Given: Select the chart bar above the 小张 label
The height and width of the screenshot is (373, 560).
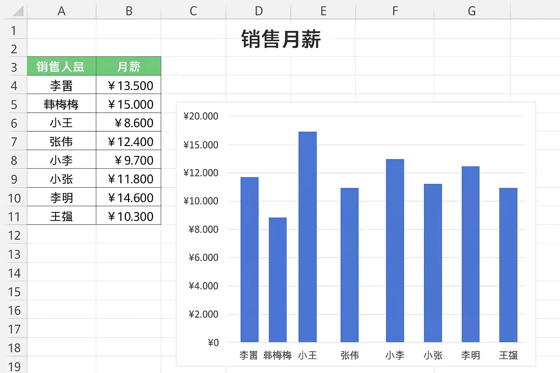Looking at the screenshot, I should tap(433, 263).
